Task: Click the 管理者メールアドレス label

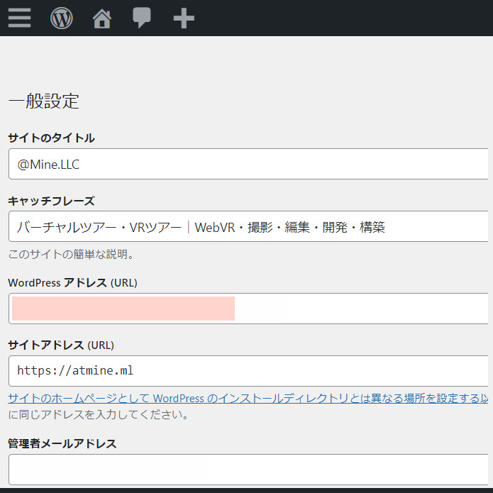Action: click(62, 444)
